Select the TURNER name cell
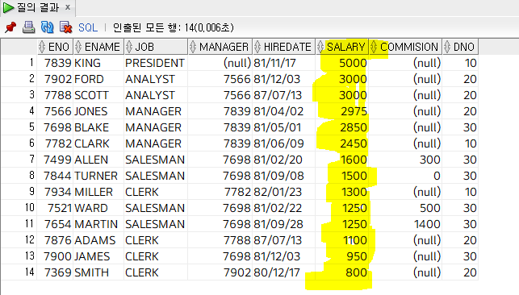 (98, 176)
